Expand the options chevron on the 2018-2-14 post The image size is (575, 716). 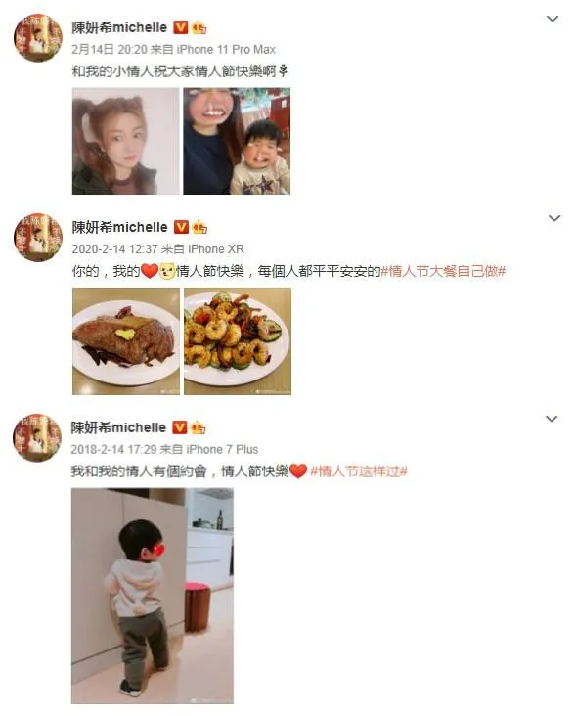(552, 419)
